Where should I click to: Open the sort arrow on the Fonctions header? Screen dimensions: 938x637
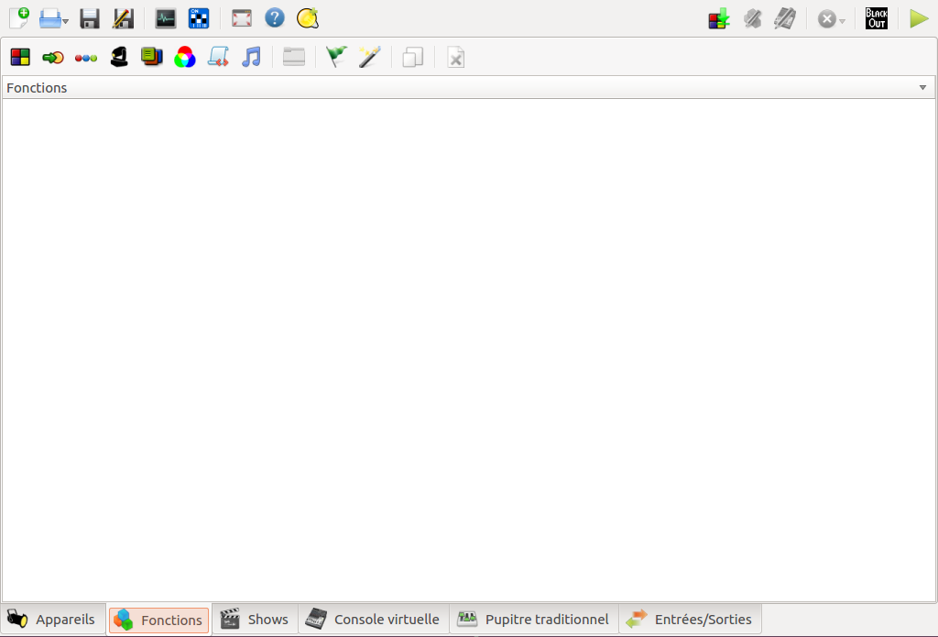click(922, 87)
